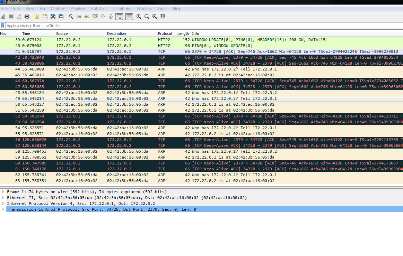Viewport: 403px width, 256px height.
Task: Open the Statistics menu
Action: click(98, 9)
